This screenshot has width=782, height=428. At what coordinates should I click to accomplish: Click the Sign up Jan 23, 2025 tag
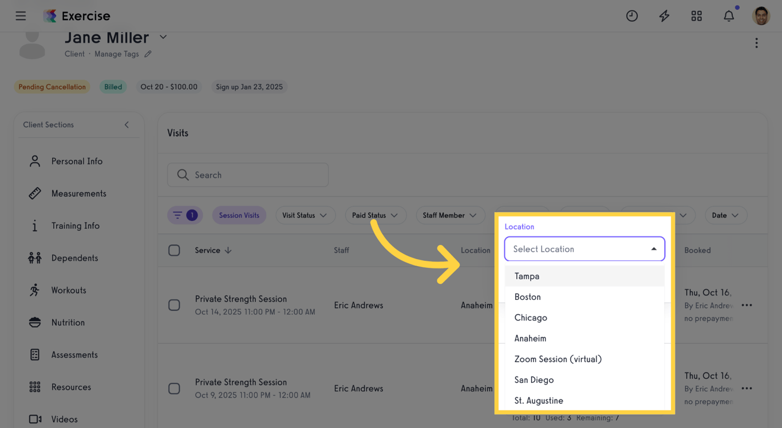click(250, 87)
